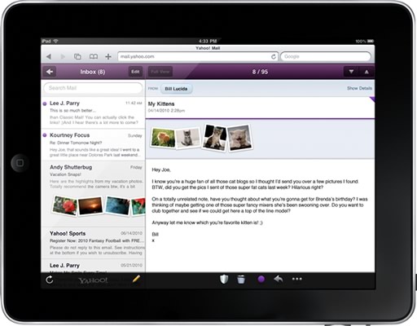The width and height of the screenshot is (417, 326).
Task: Delete message with trash icon
Action: coord(241,280)
